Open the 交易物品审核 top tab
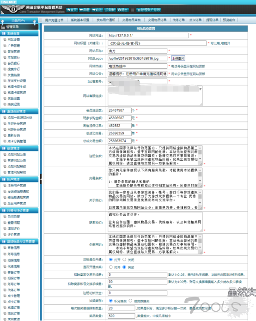Screen dimensions: 256x321 pos(132,20)
